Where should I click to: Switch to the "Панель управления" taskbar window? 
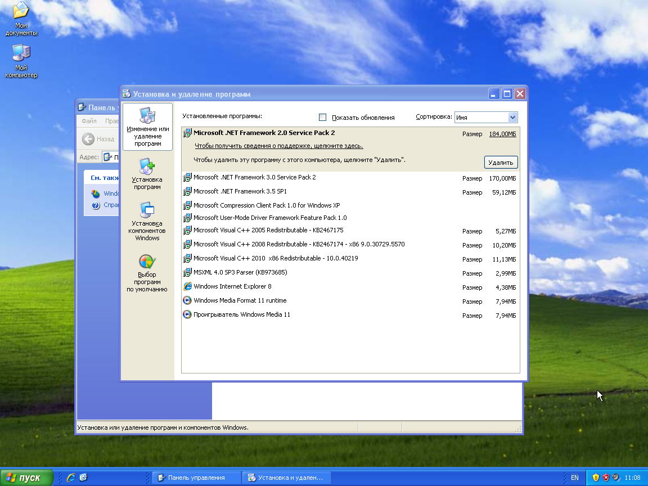(x=196, y=478)
